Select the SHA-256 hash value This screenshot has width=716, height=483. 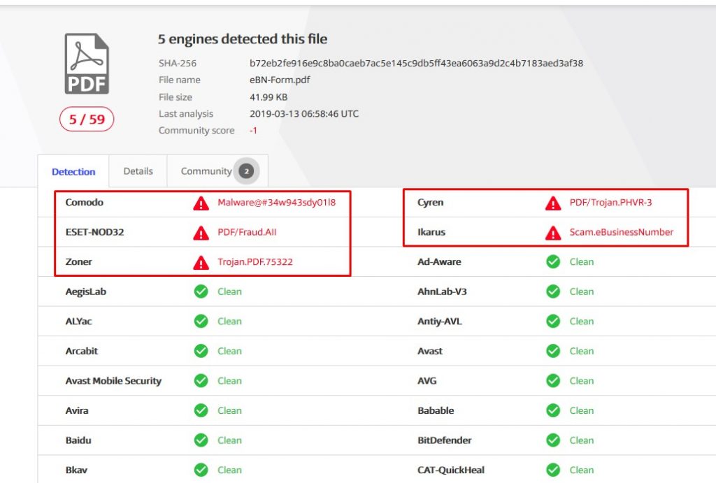pyautogui.click(x=416, y=63)
